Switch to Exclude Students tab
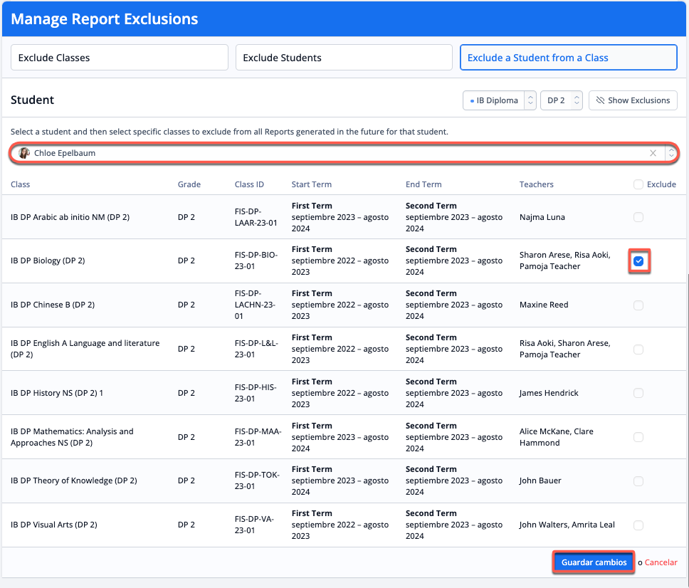This screenshot has height=588, width=689. tap(344, 58)
